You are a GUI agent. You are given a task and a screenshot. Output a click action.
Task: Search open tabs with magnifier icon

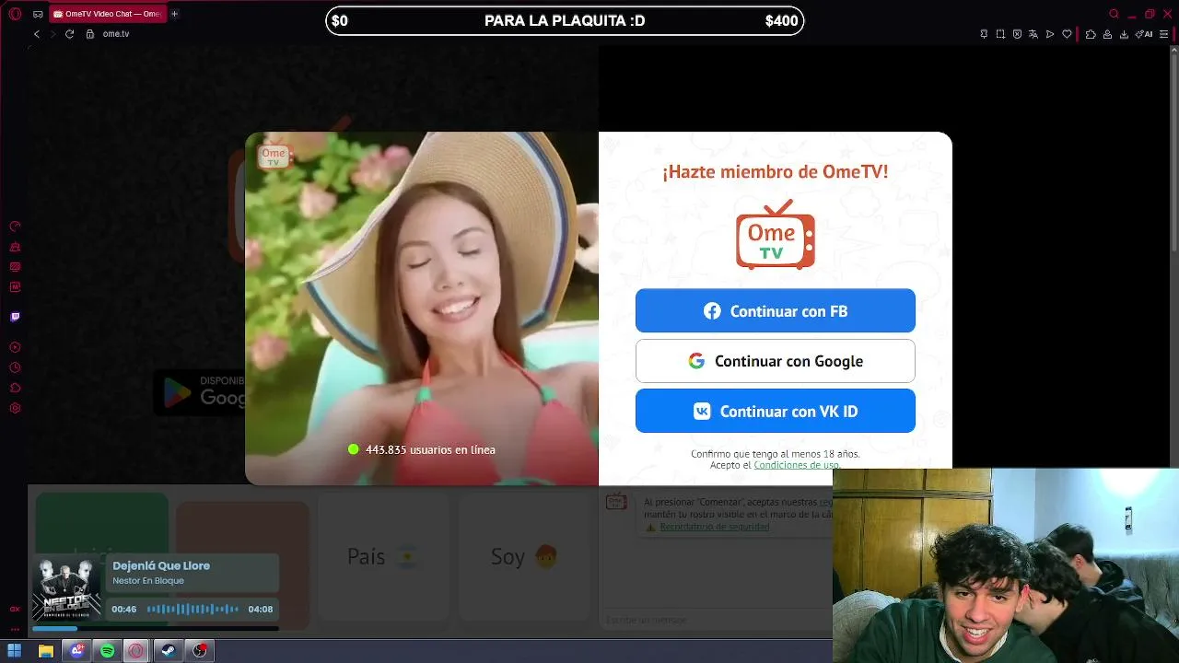[1114, 14]
